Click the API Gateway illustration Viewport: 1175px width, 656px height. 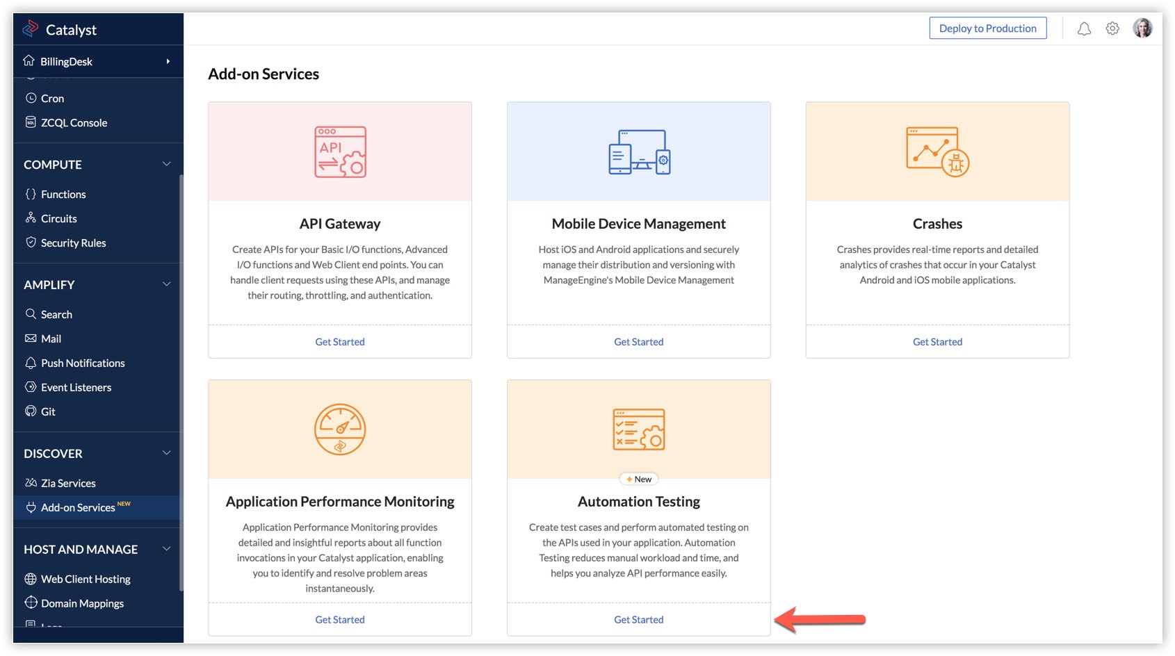point(340,151)
